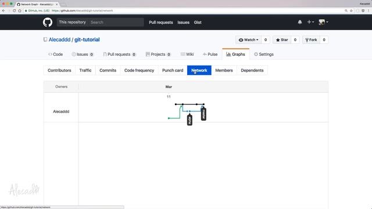Switch to Traffic graph
Viewport: 372px width, 209px height.
click(x=85, y=70)
